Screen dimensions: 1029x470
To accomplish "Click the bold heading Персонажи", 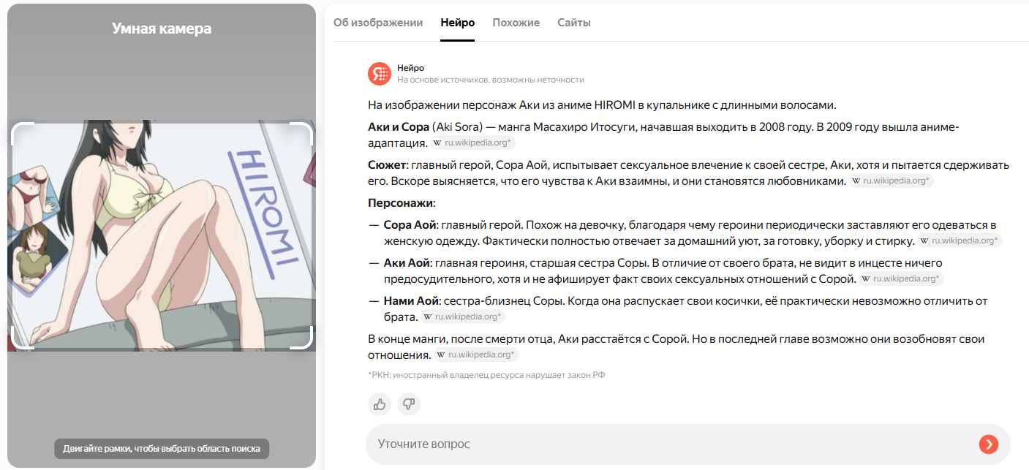I will (401, 202).
